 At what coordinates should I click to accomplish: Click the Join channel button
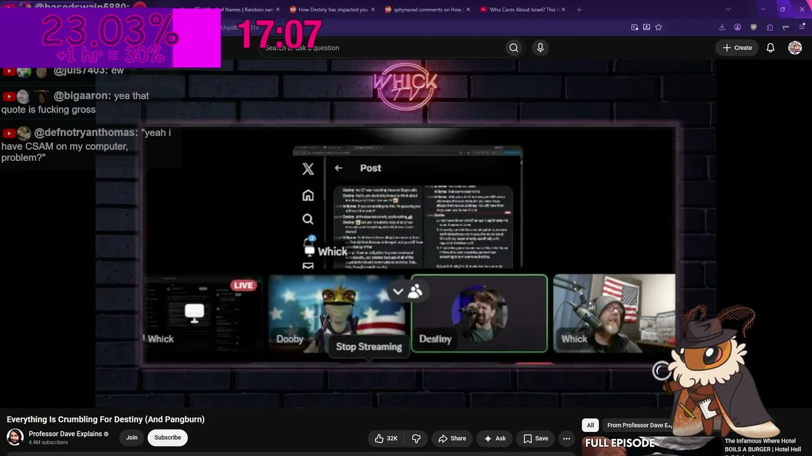coord(131,438)
